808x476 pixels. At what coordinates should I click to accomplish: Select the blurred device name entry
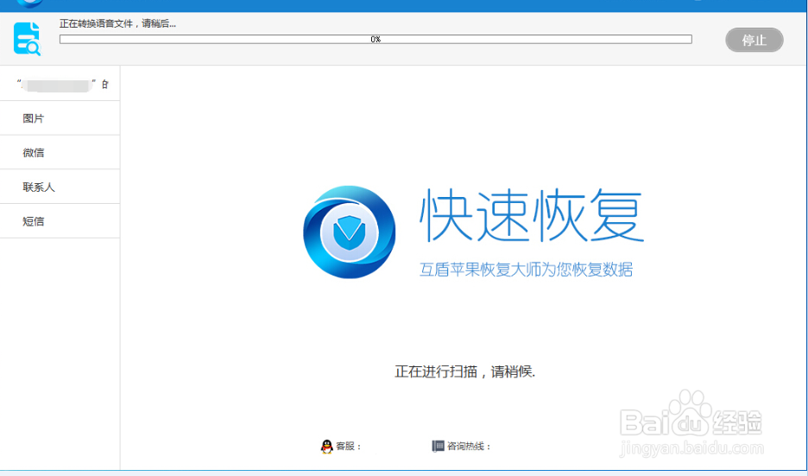click(x=60, y=84)
